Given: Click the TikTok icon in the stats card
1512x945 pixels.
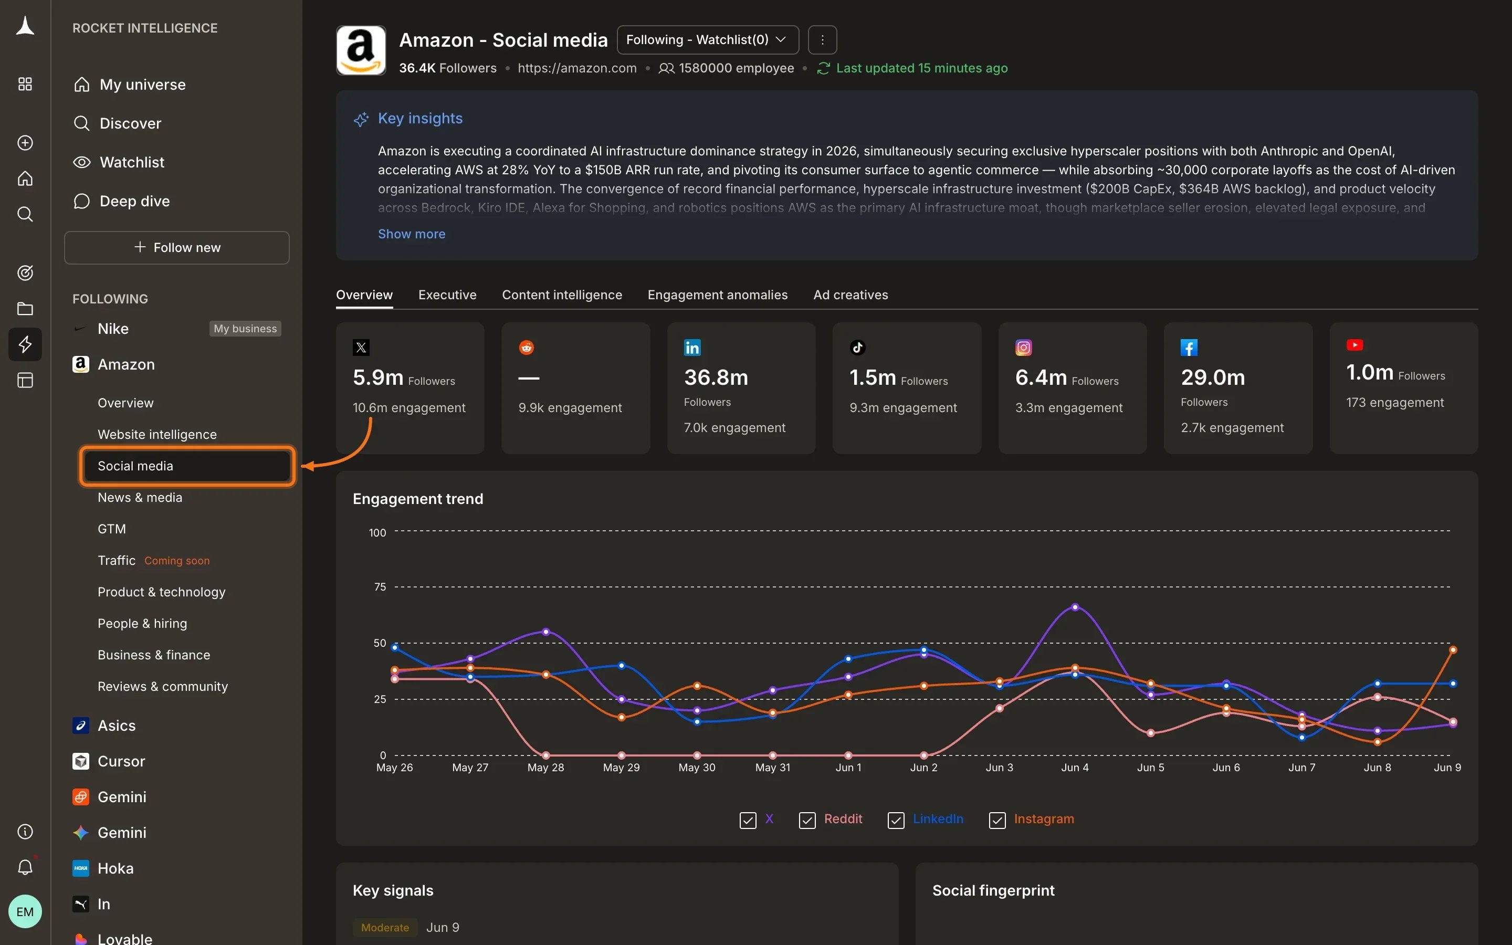Looking at the screenshot, I should click(x=858, y=348).
